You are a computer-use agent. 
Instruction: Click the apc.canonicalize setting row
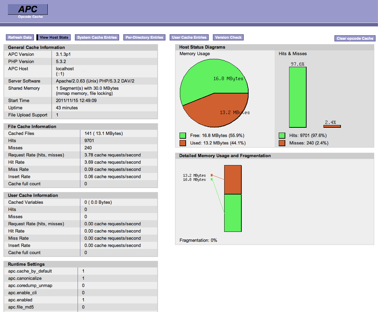point(81,278)
